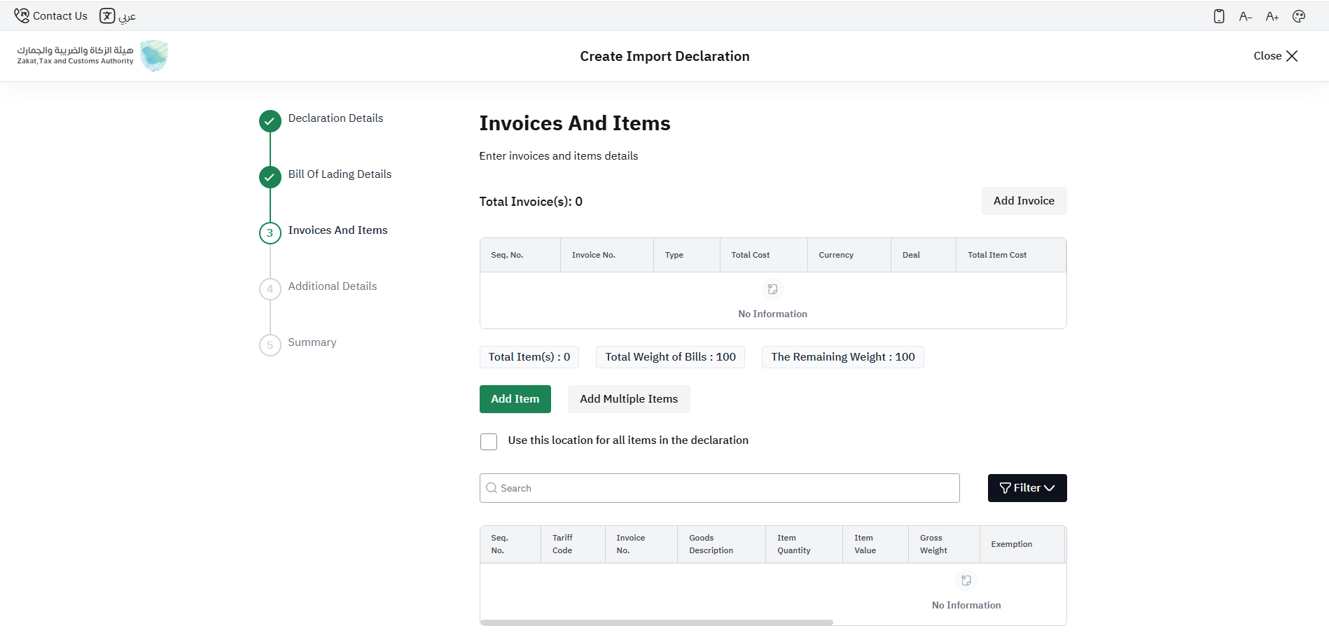This screenshot has width=1329, height=640.
Task: Click Add Multiple Items button
Action: (x=629, y=399)
